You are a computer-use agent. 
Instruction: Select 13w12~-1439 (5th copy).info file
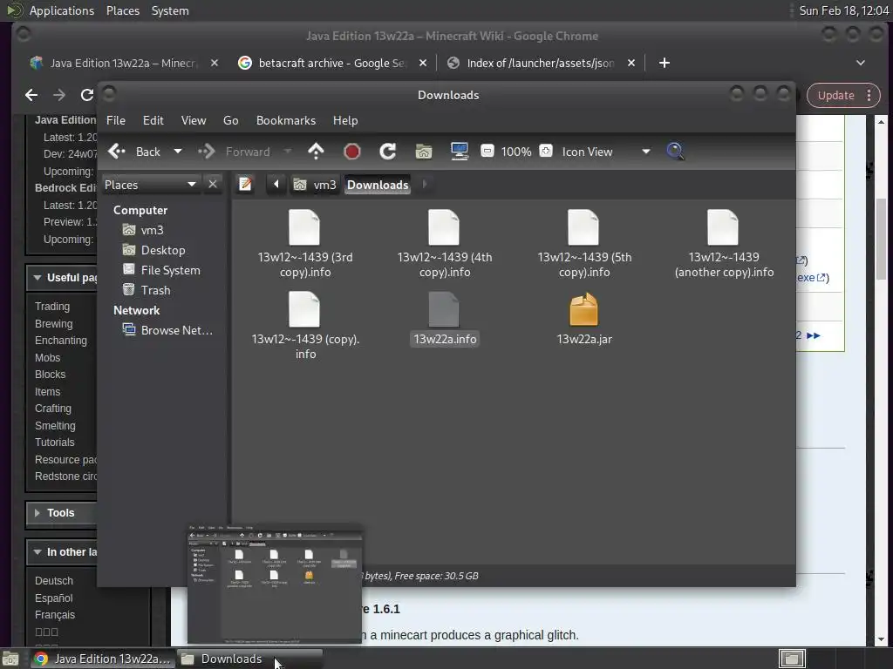point(583,244)
